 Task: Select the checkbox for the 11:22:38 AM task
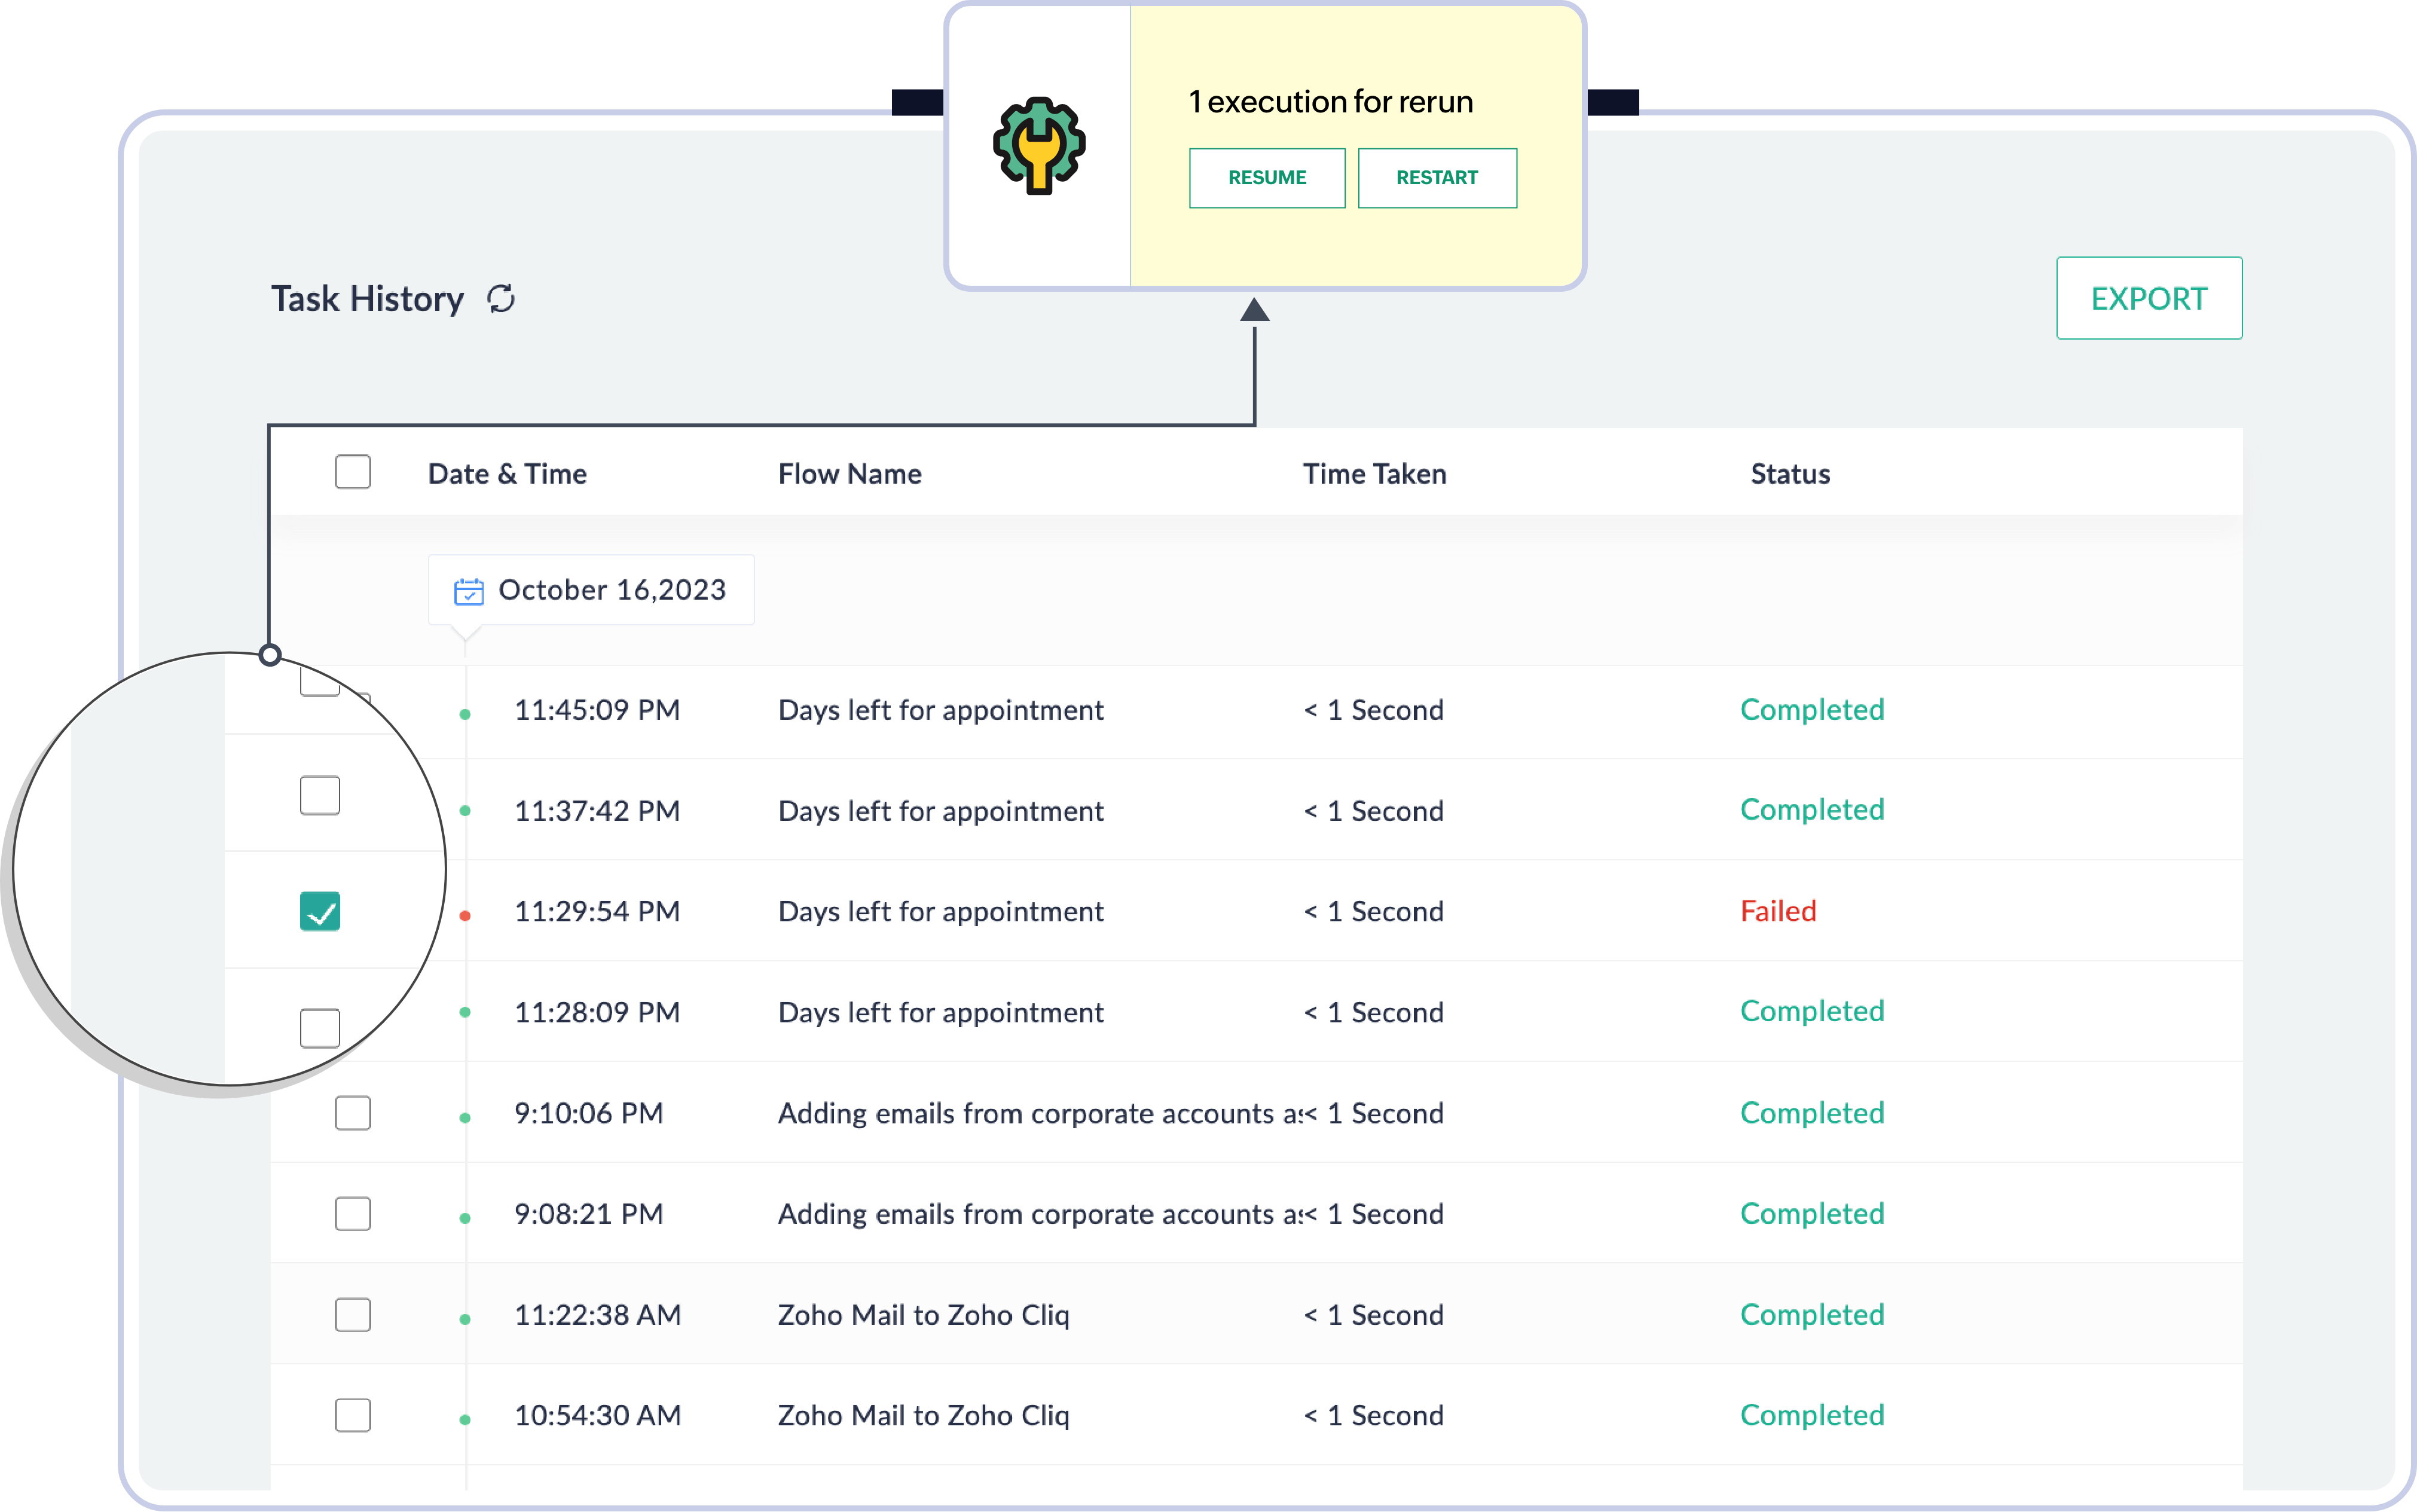(352, 1314)
